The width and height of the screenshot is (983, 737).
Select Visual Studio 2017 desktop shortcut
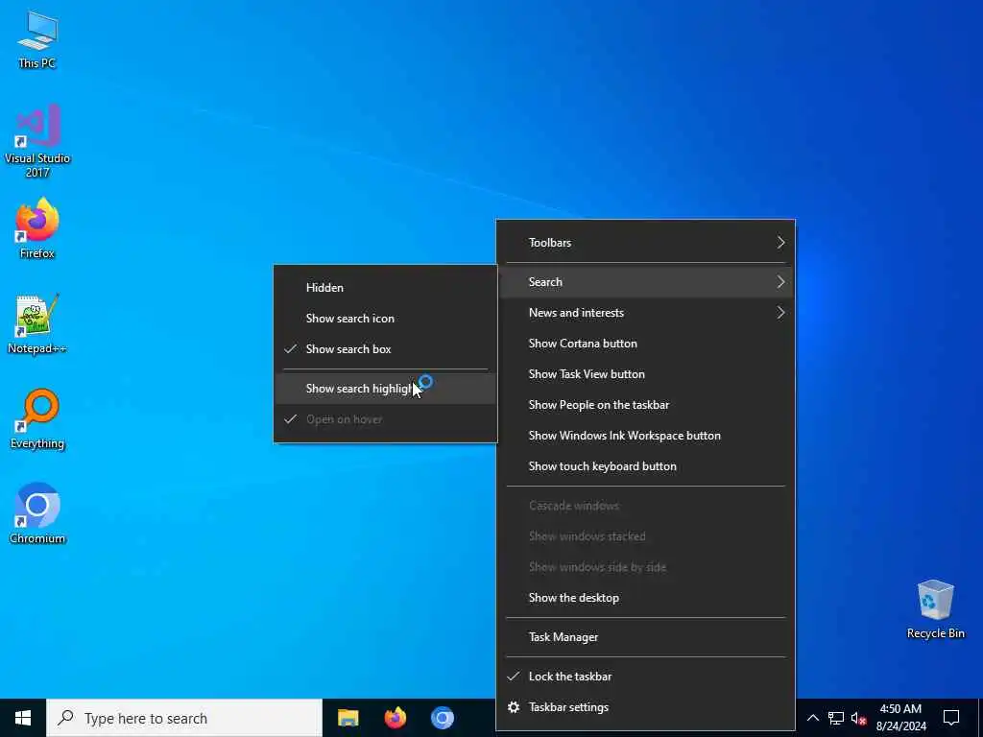click(37, 141)
